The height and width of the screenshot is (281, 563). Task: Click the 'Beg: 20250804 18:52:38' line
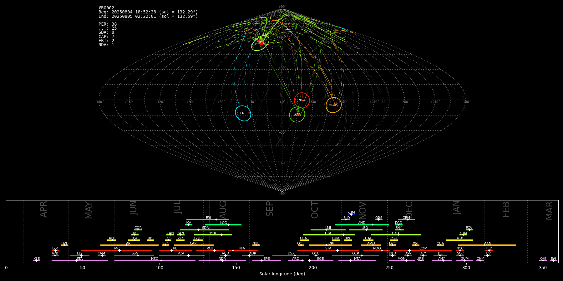coord(148,12)
